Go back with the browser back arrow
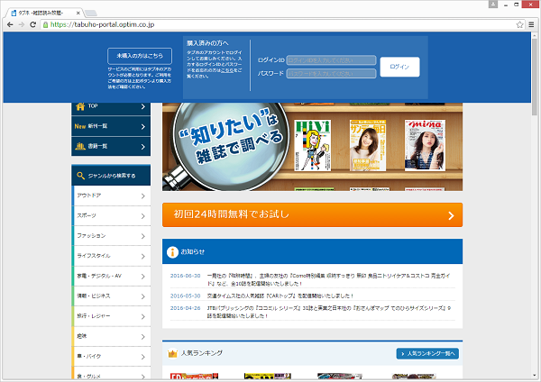This screenshot has height=382, width=541. 10,24
